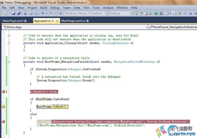Click the Start Page green icon
This screenshot has width=197, height=138.
click(156, 13)
